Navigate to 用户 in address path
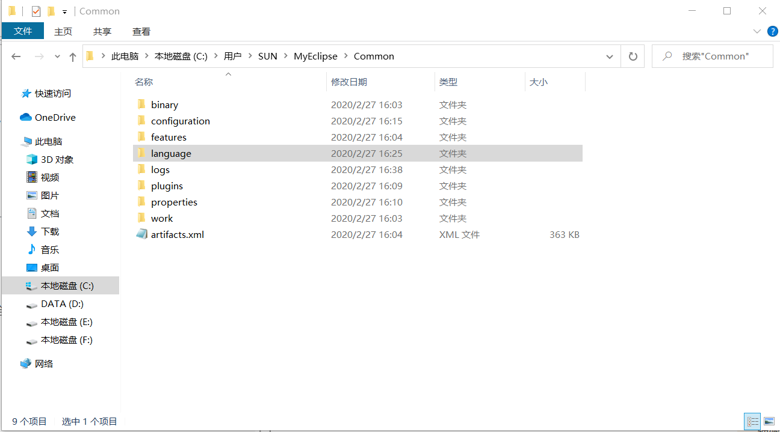The width and height of the screenshot is (780, 432). pos(232,56)
